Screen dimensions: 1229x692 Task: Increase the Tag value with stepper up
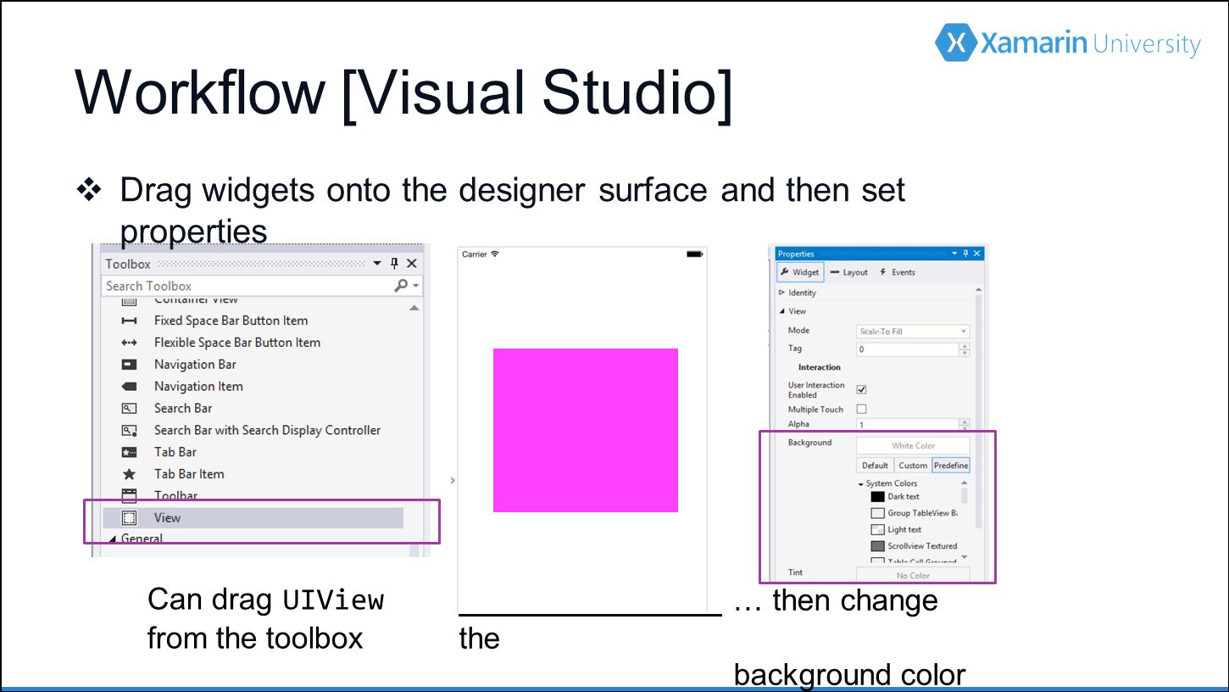[x=964, y=345]
